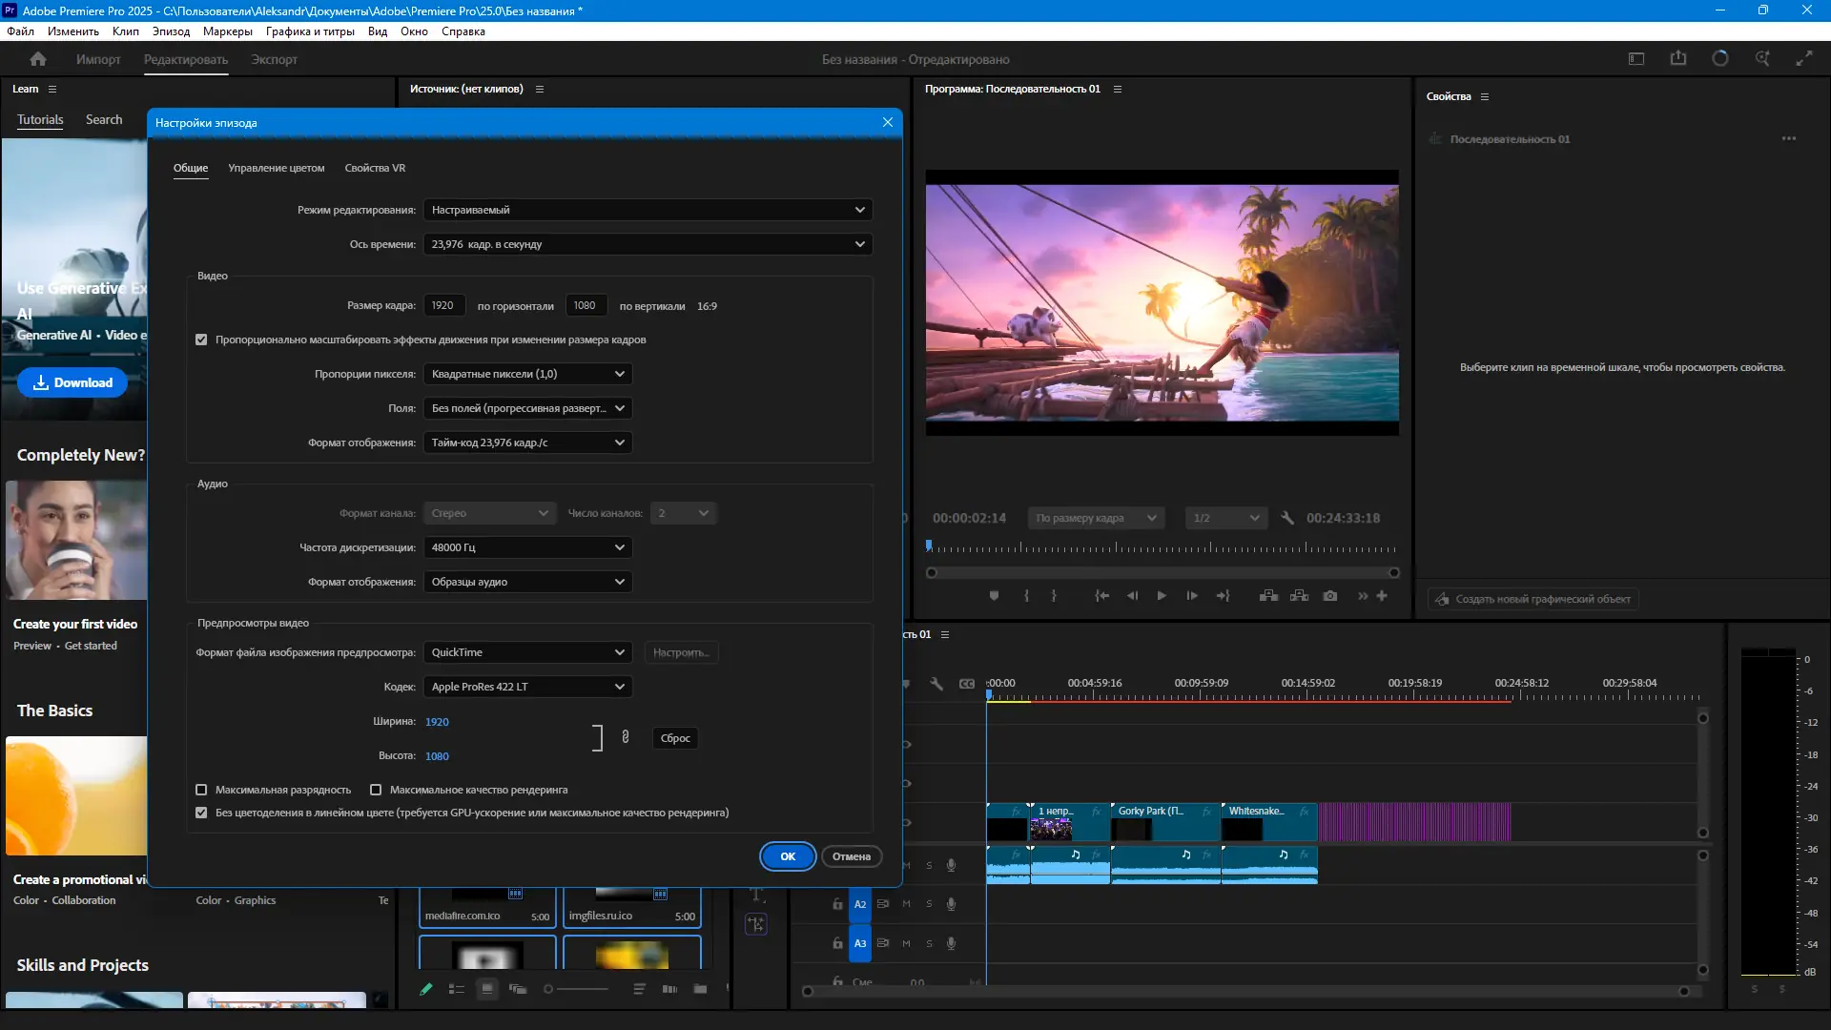Uncheck 'Пропорционально масштабировать эффекты движения' option
This screenshot has width=1831, height=1030.
tap(201, 340)
